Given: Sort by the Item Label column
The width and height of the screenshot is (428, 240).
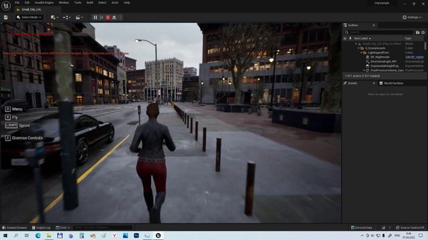Looking at the screenshot, I should tap(362, 39).
